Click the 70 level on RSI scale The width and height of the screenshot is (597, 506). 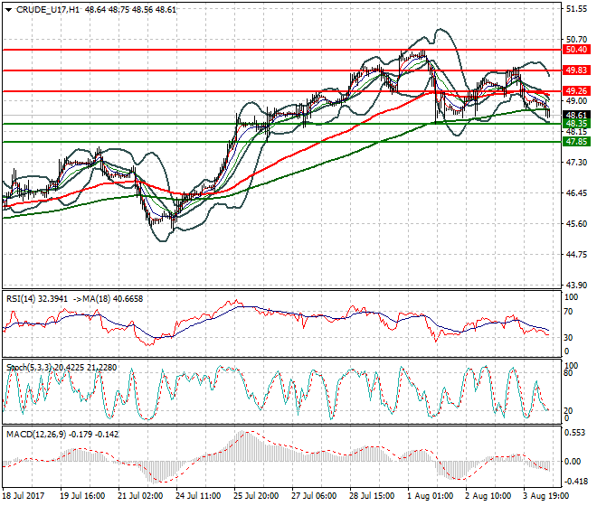point(568,312)
